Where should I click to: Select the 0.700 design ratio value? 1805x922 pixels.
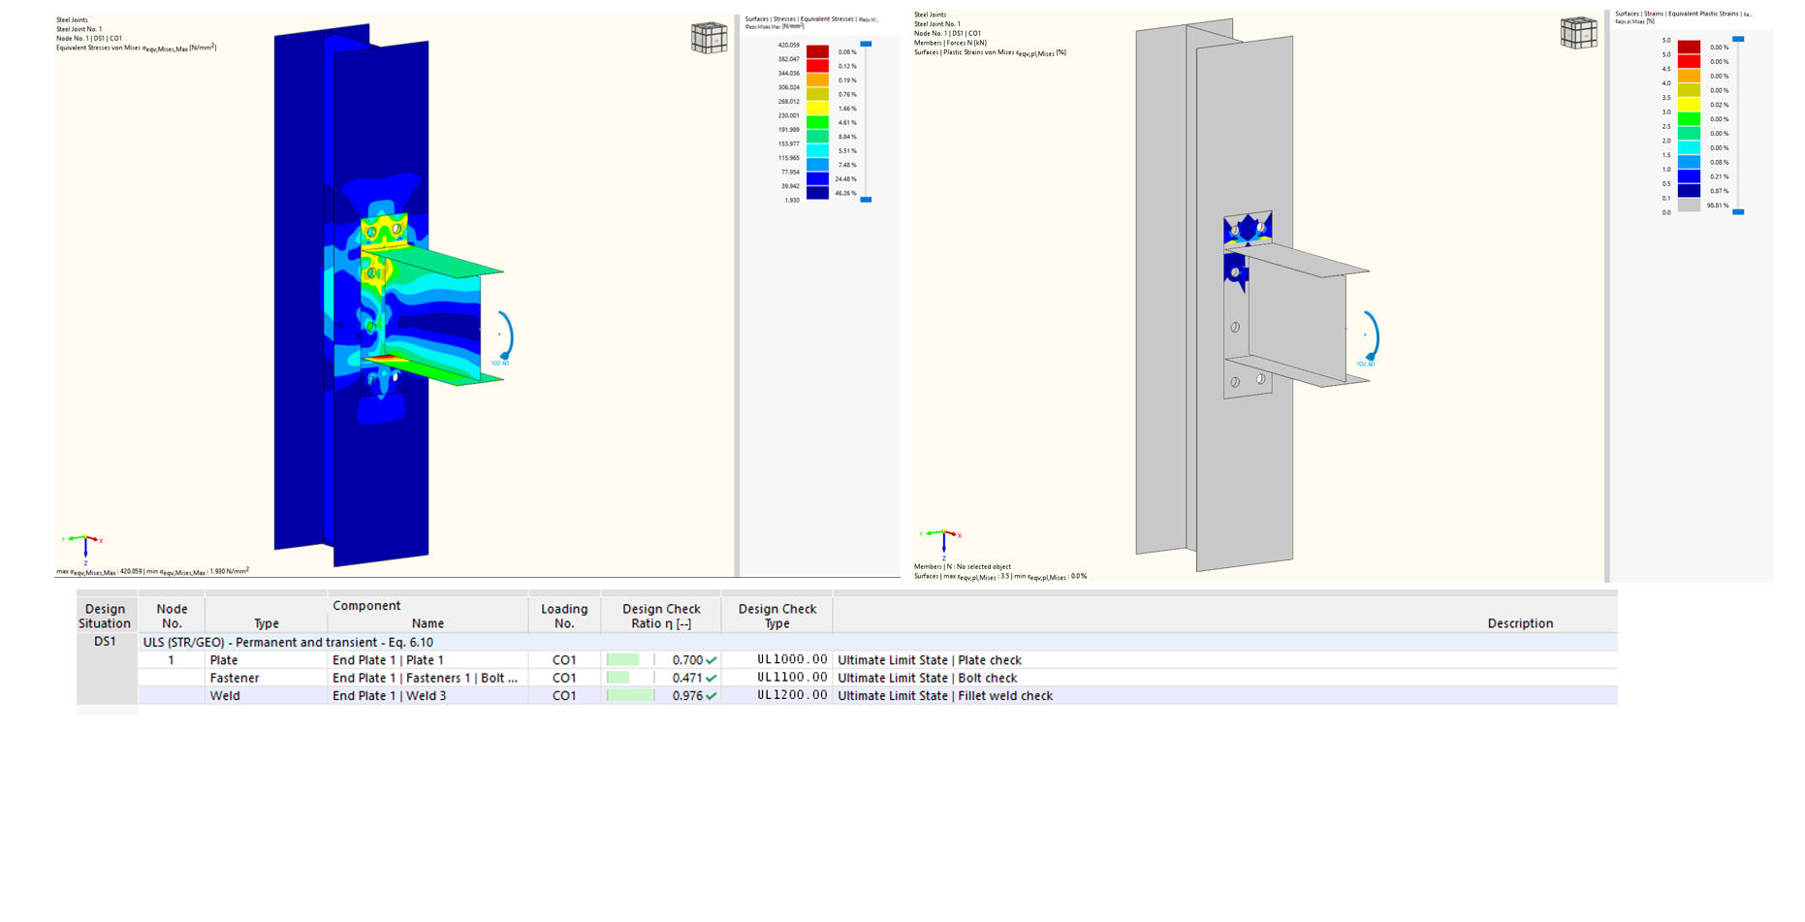(x=686, y=660)
